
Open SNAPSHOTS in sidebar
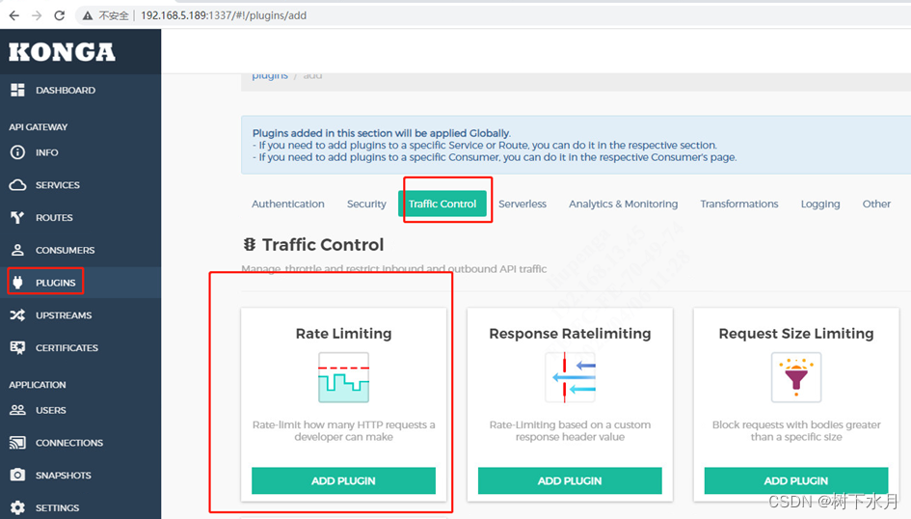(x=64, y=475)
